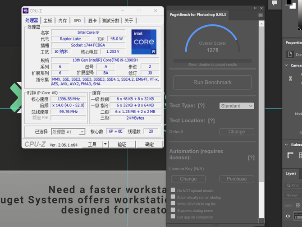Open the 测試分數 tab in CPU-Z
This screenshot has width=302, height=227.
[x=111, y=21]
